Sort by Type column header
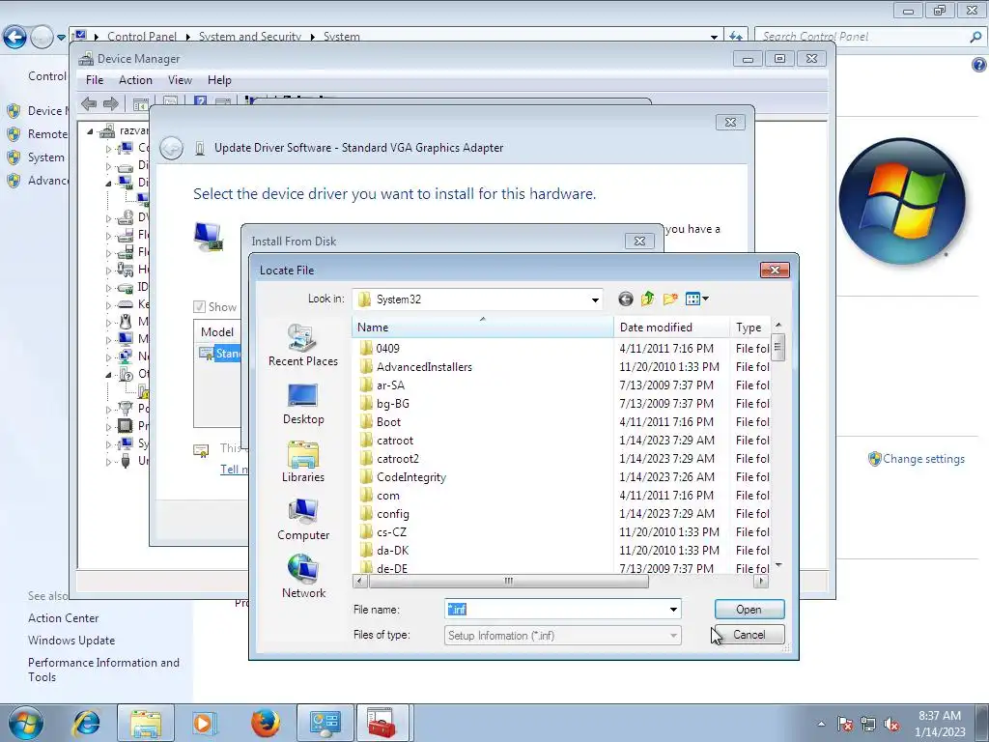The image size is (989, 742). [749, 328]
